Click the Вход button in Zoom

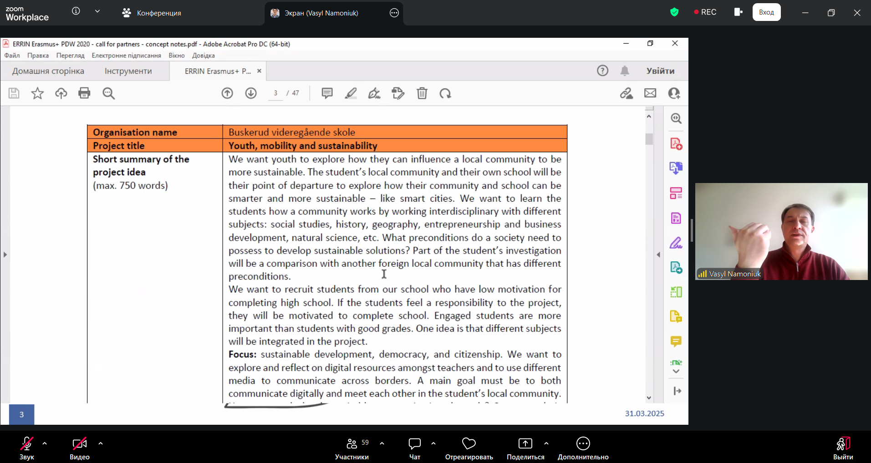click(766, 12)
